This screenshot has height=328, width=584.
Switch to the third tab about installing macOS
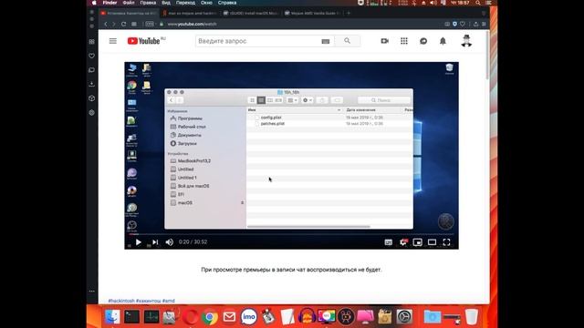coord(252,13)
